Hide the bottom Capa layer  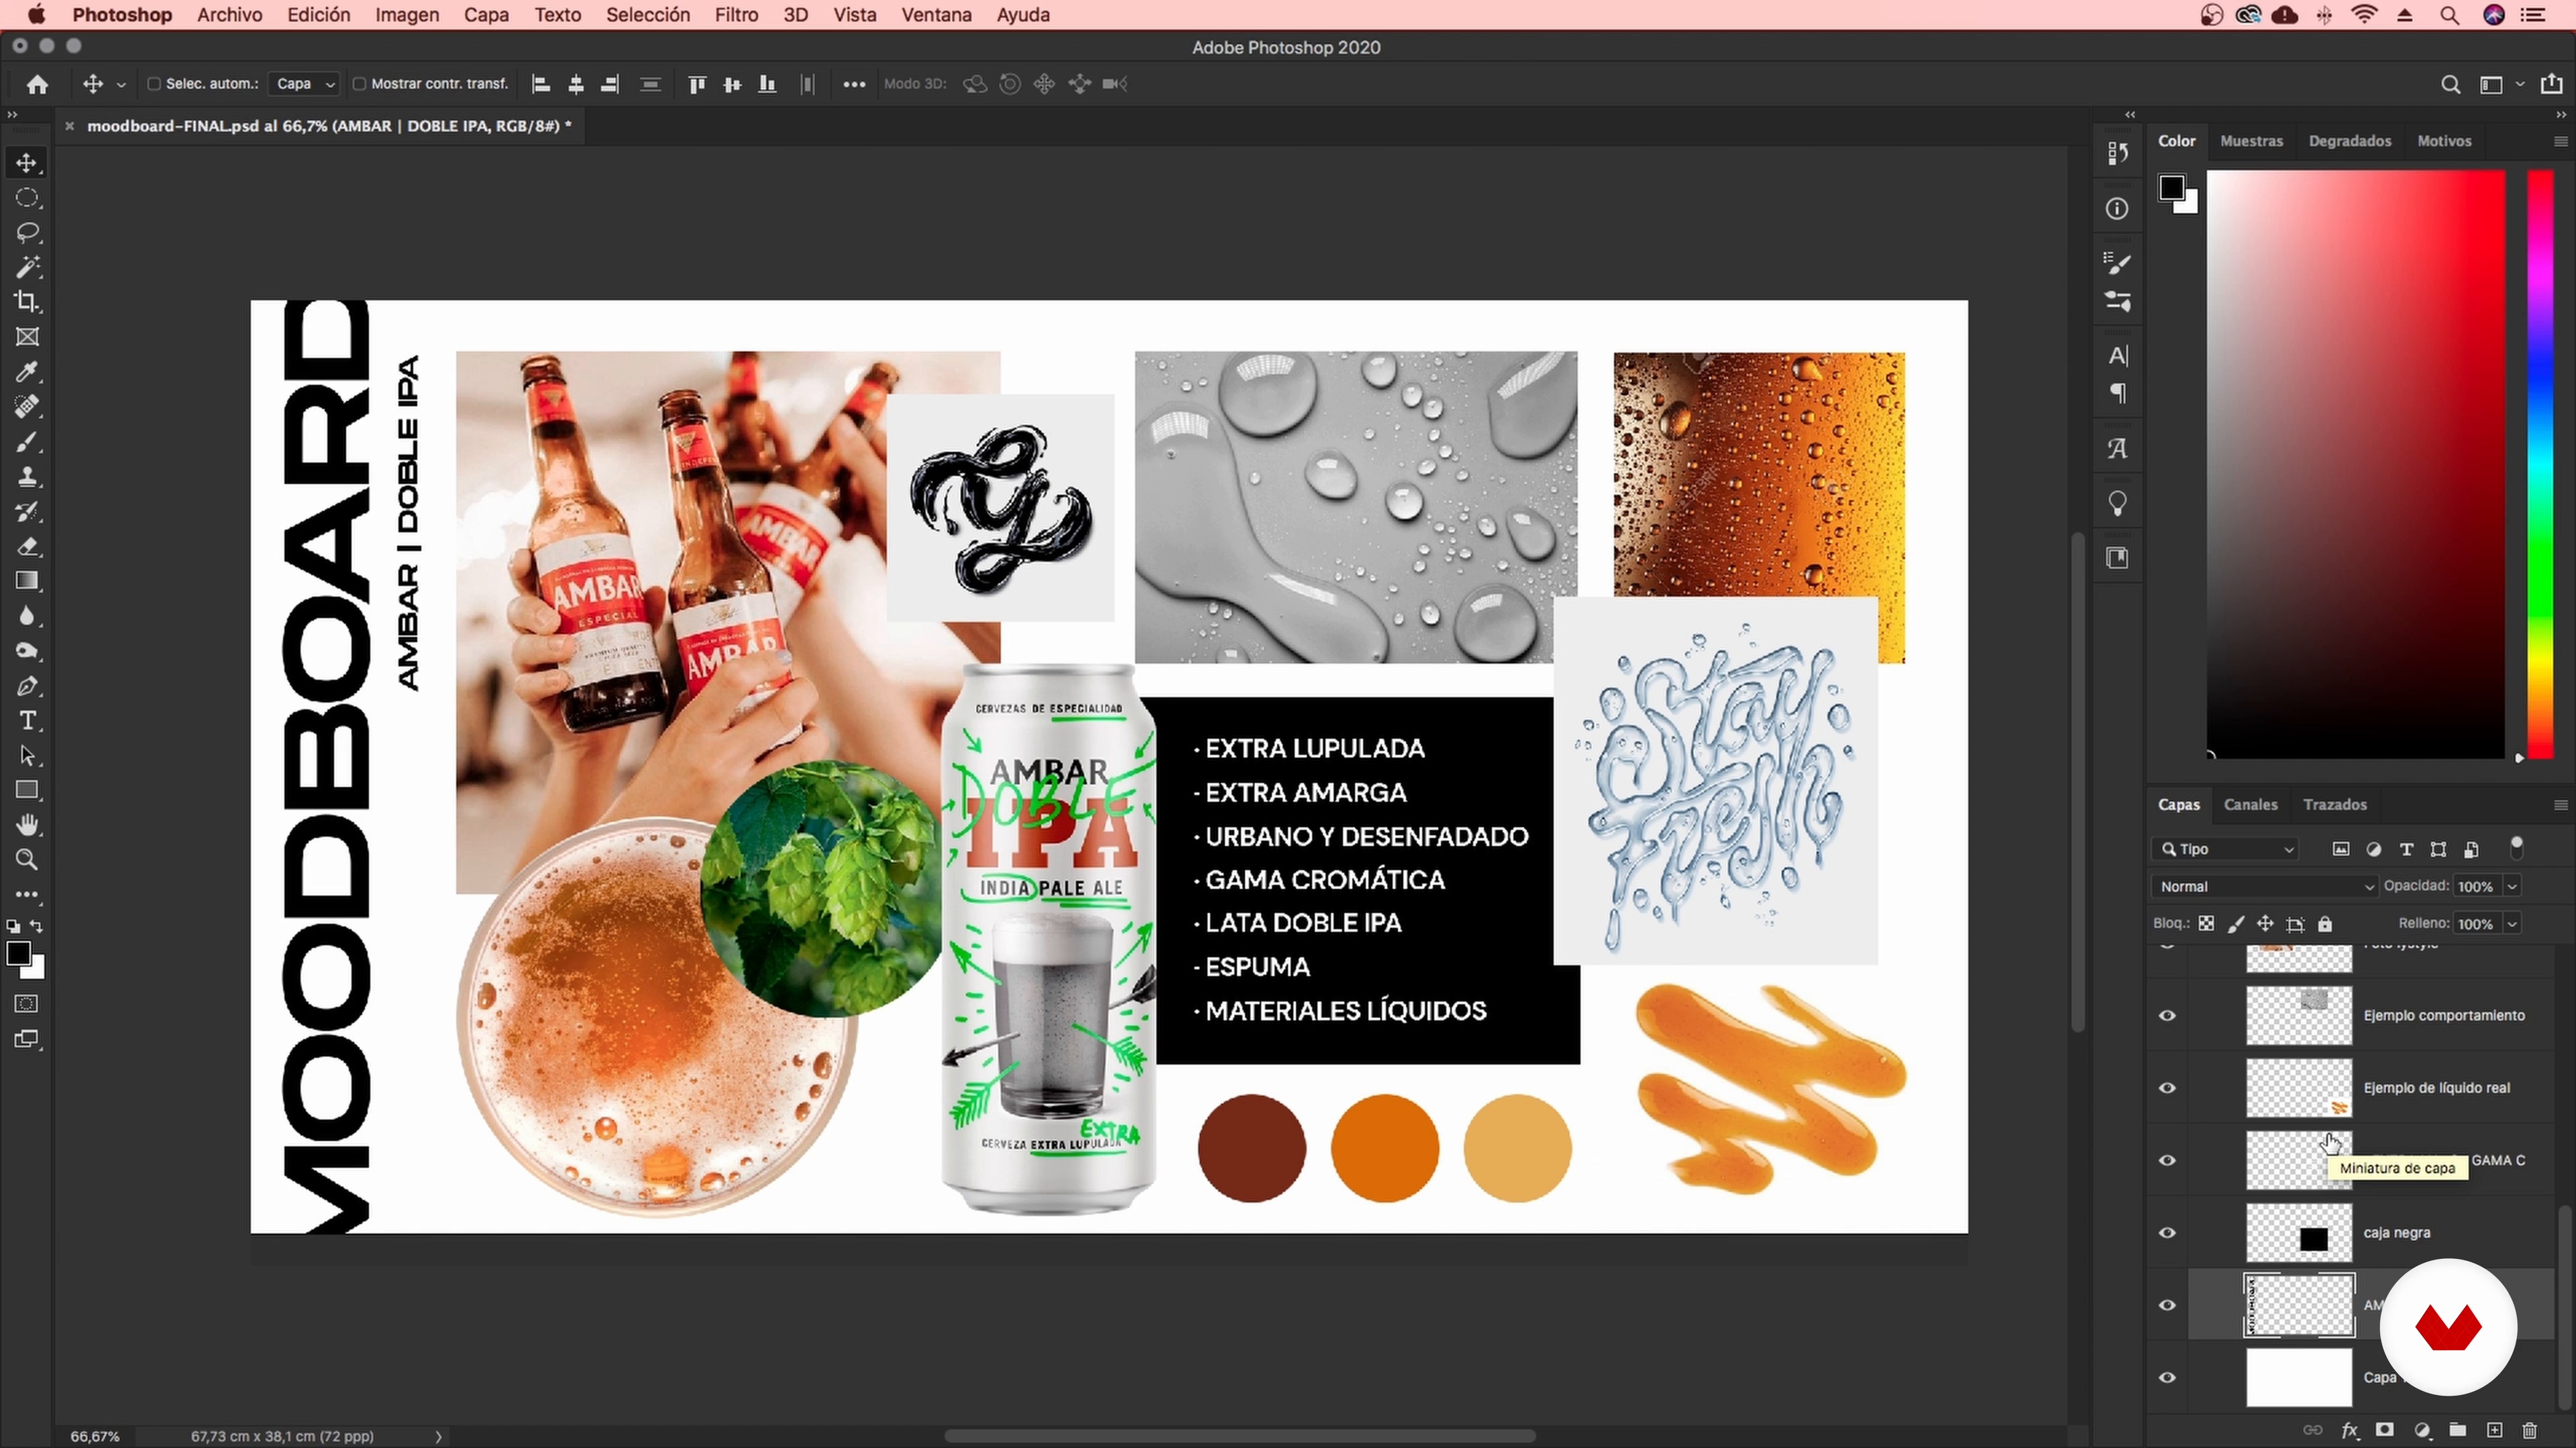[2167, 1378]
